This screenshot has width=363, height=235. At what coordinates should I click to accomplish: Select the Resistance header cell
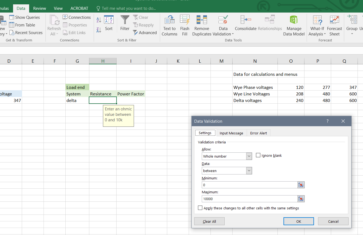click(x=103, y=94)
